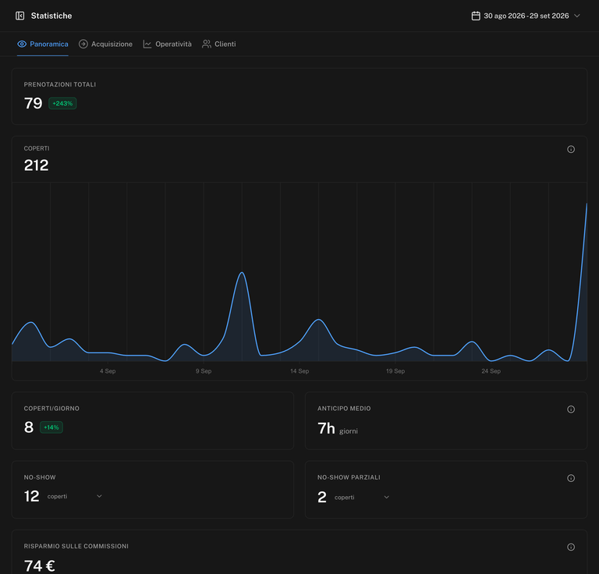Select date range 30 ago 2026 - 29 set 2026
The height and width of the screenshot is (574, 599).
click(x=526, y=16)
